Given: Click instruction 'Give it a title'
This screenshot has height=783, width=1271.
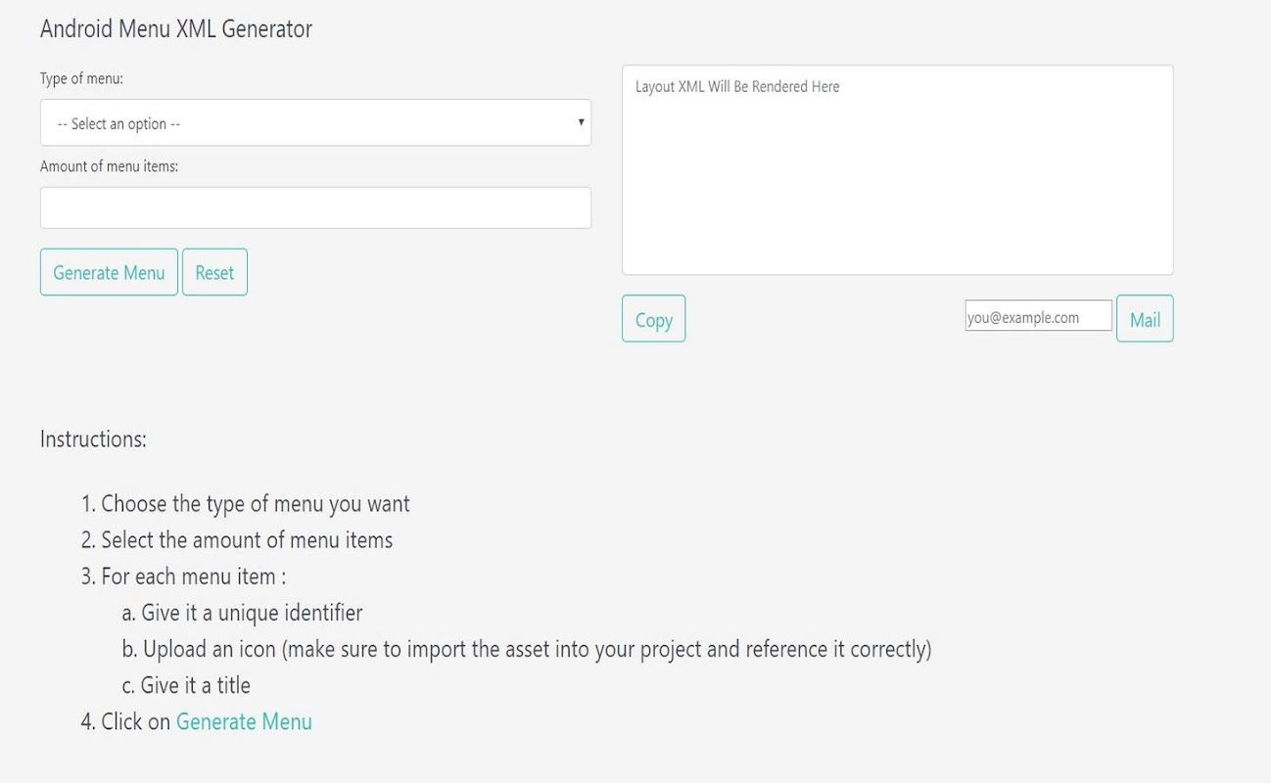Looking at the screenshot, I should [x=196, y=685].
